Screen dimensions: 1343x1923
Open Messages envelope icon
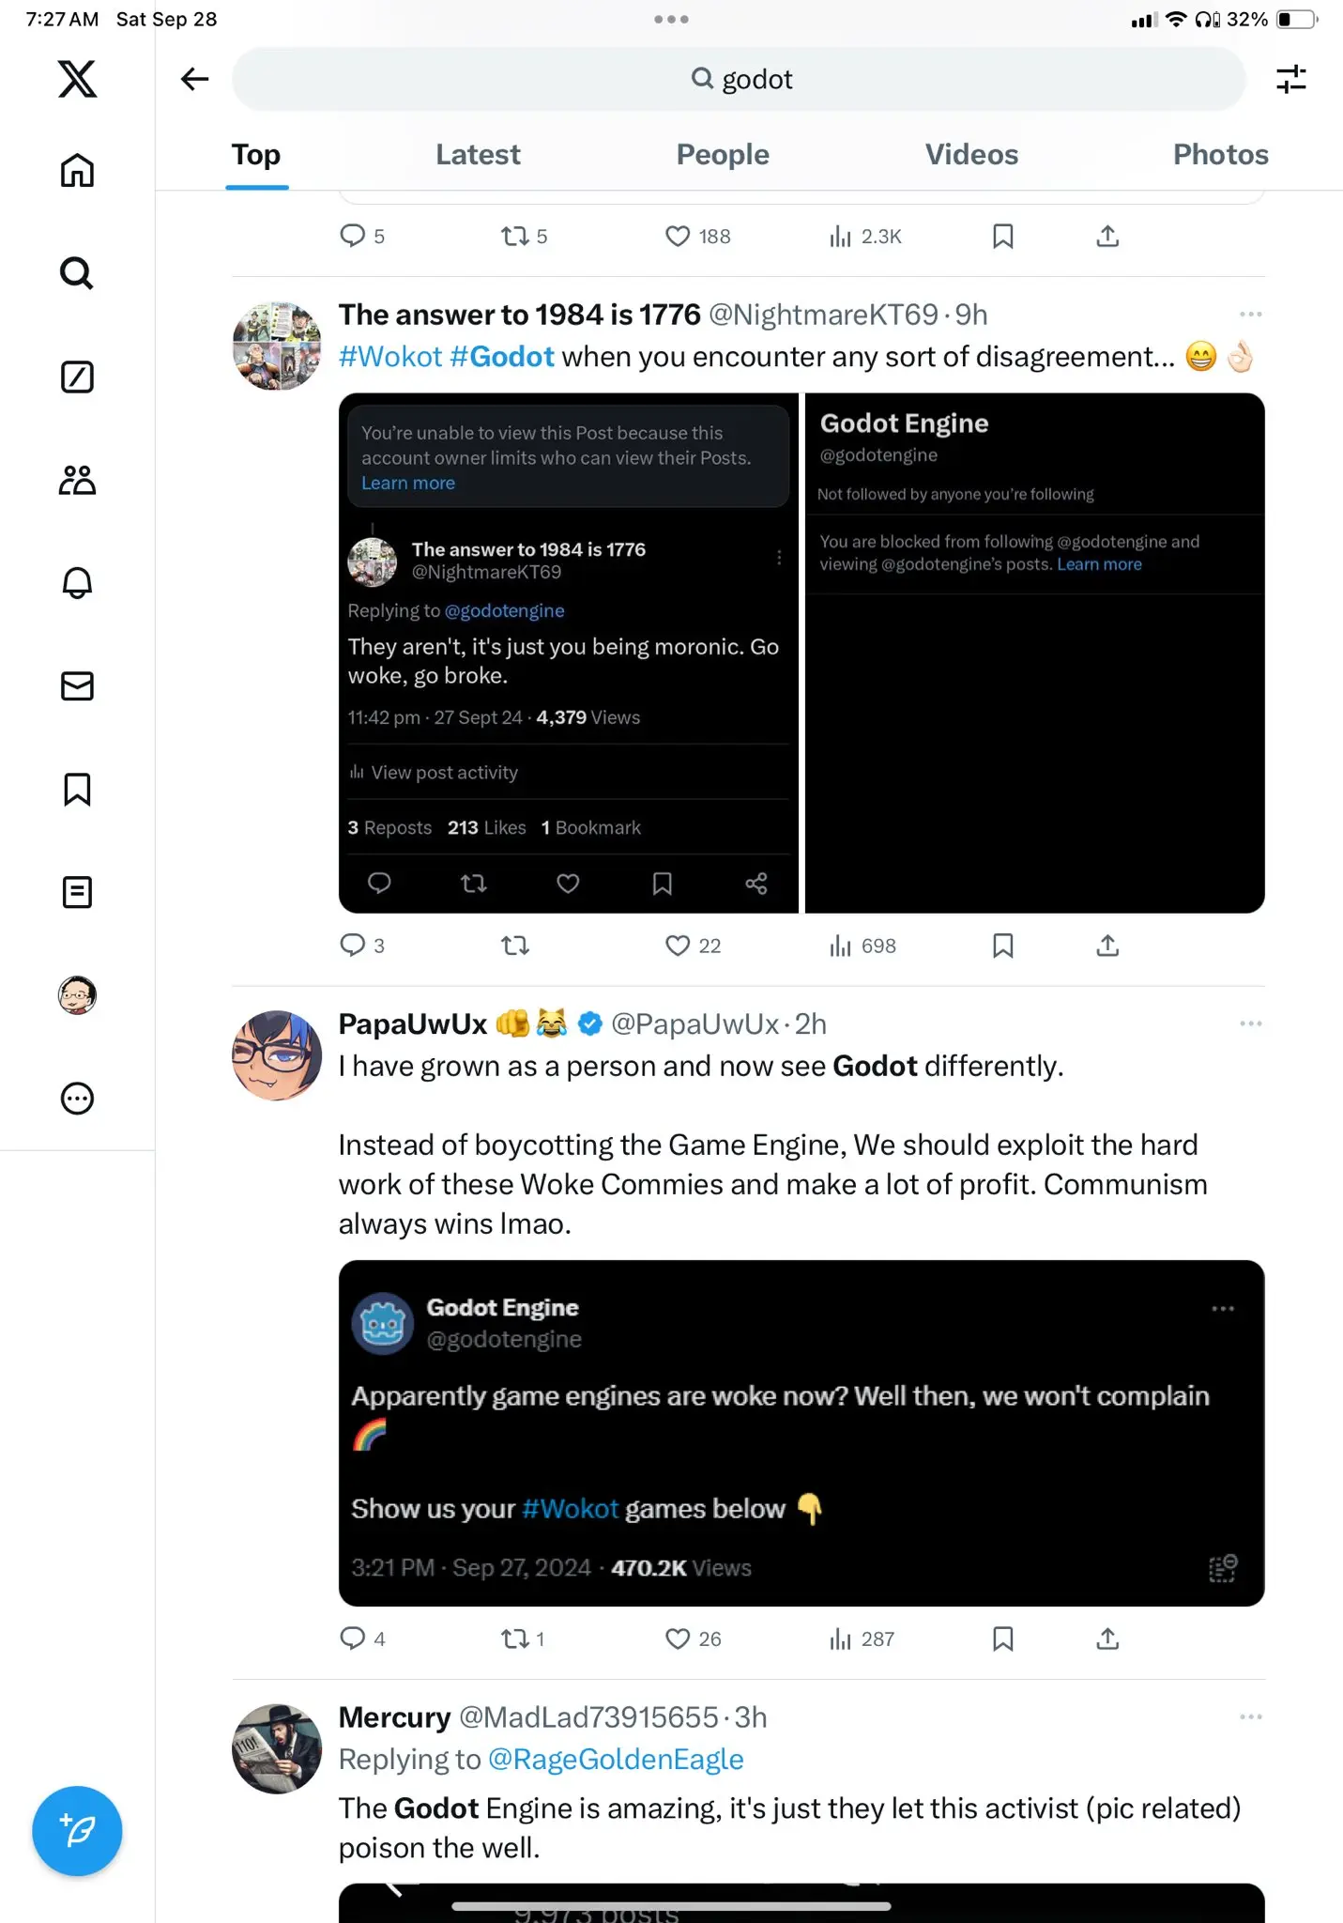click(77, 686)
